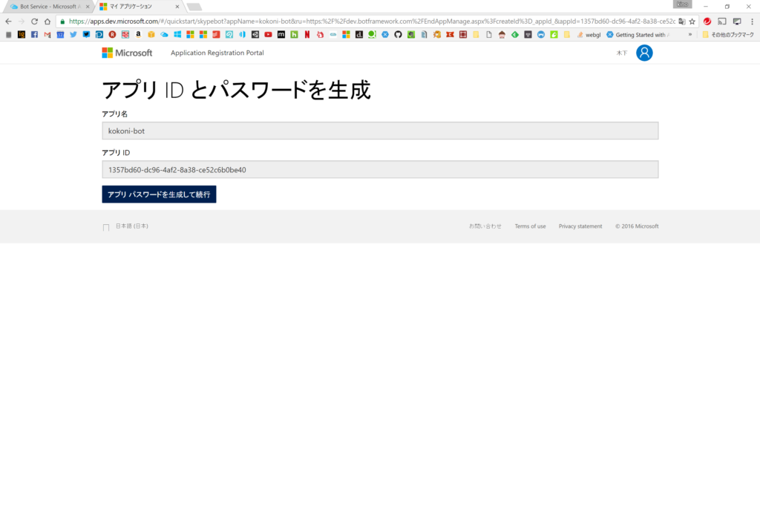Click the Microsoft logo in page header
This screenshot has height=530, width=760.
pos(127,53)
